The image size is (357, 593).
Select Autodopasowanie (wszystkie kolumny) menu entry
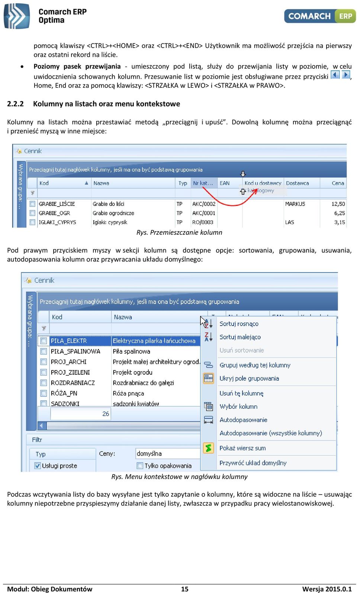(271, 433)
